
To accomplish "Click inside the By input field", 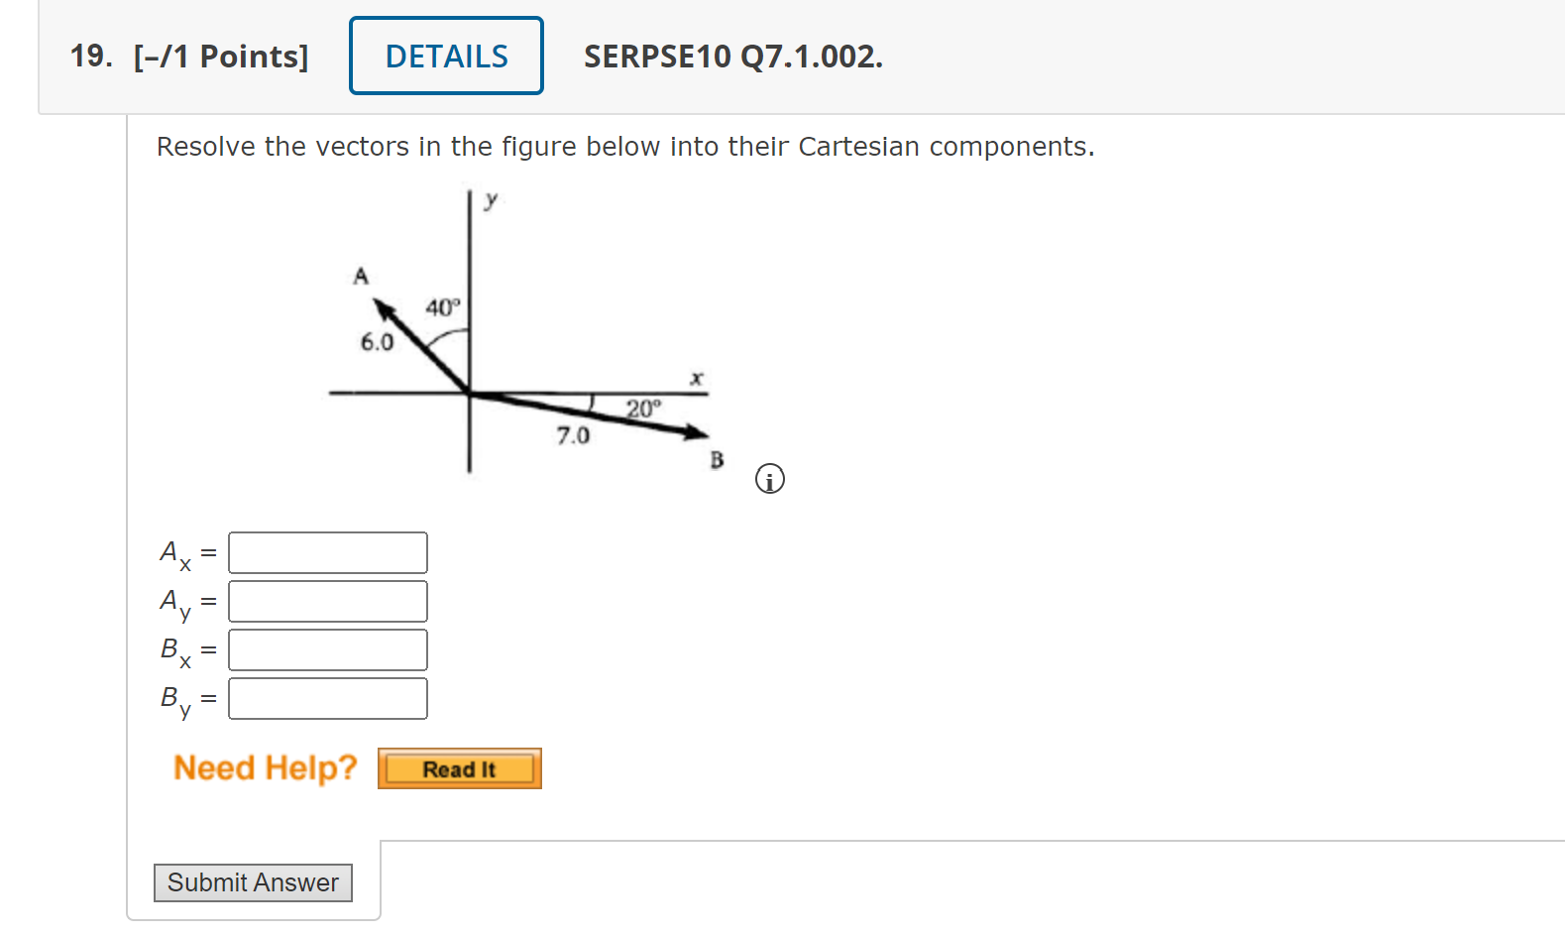I will coord(327,698).
